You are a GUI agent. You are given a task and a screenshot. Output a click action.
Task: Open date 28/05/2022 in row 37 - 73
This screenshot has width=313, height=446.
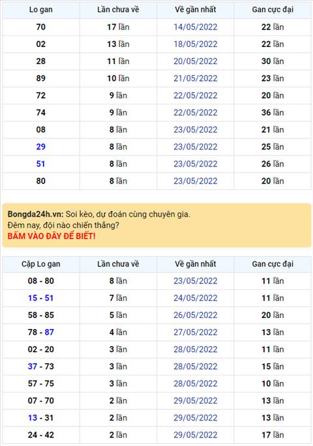point(196,366)
